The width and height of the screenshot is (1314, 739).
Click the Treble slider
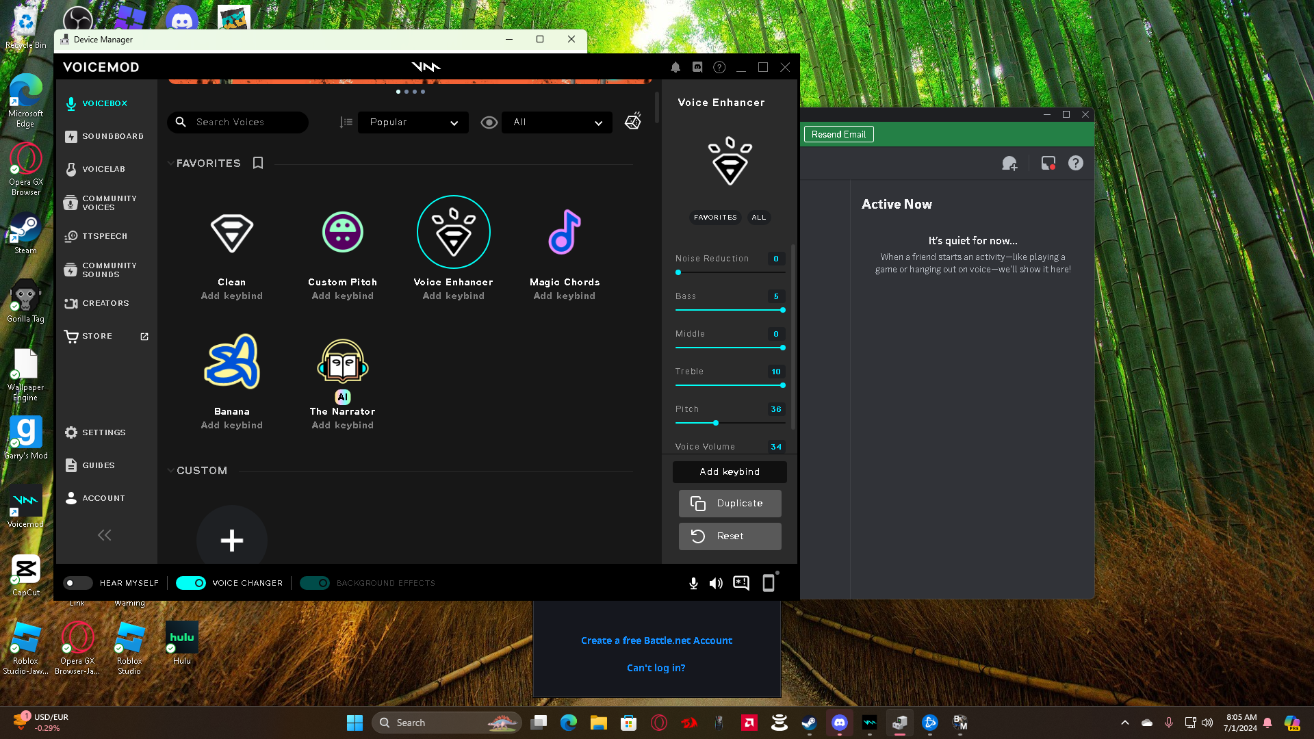730,385
